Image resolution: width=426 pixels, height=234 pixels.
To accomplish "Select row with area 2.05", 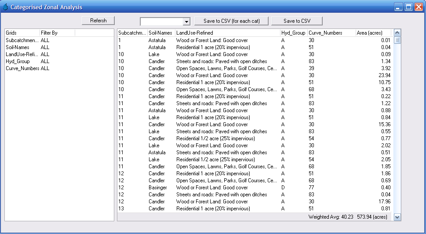I will tap(255, 160).
